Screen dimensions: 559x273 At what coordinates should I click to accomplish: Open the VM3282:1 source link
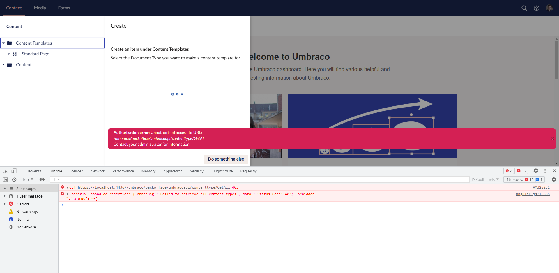(x=541, y=187)
